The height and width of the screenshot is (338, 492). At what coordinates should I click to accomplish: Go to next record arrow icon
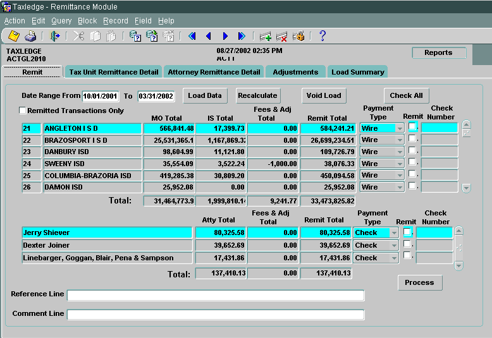tap(225, 36)
